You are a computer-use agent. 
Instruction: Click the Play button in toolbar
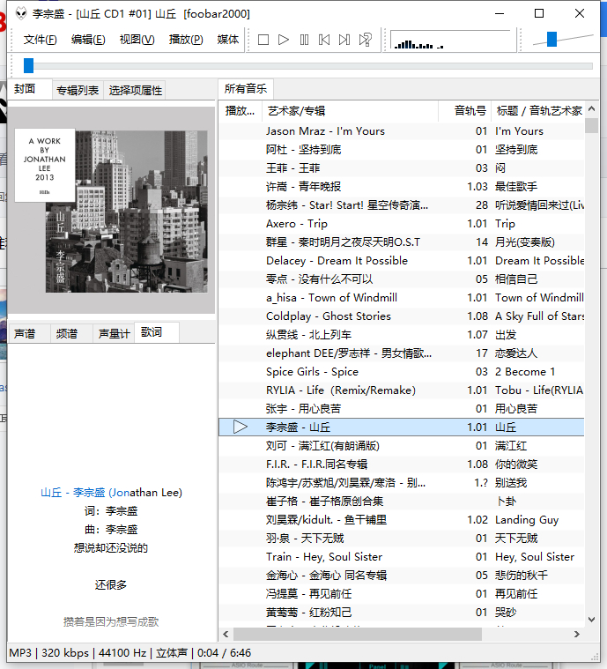coord(284,41)
